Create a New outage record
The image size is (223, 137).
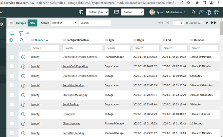[33, 23]
